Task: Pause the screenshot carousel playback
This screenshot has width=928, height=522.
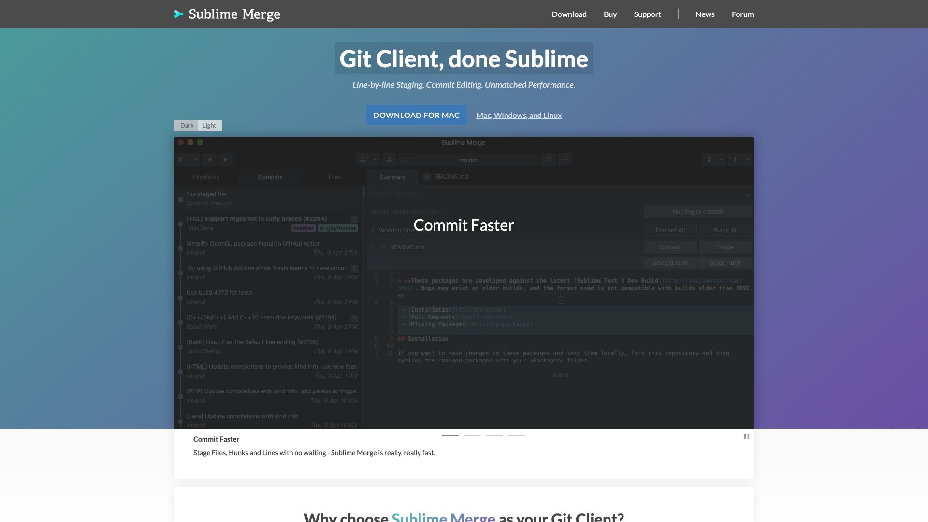Action: pyautogui.click(x=746, y=436)
